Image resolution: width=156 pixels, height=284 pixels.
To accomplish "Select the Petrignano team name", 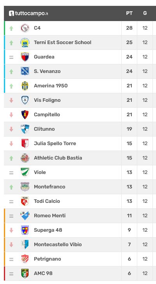I will coord(48,259).
